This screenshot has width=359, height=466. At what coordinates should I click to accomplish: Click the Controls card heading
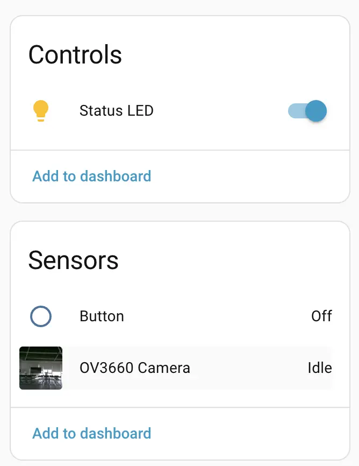tap(75, 55)
